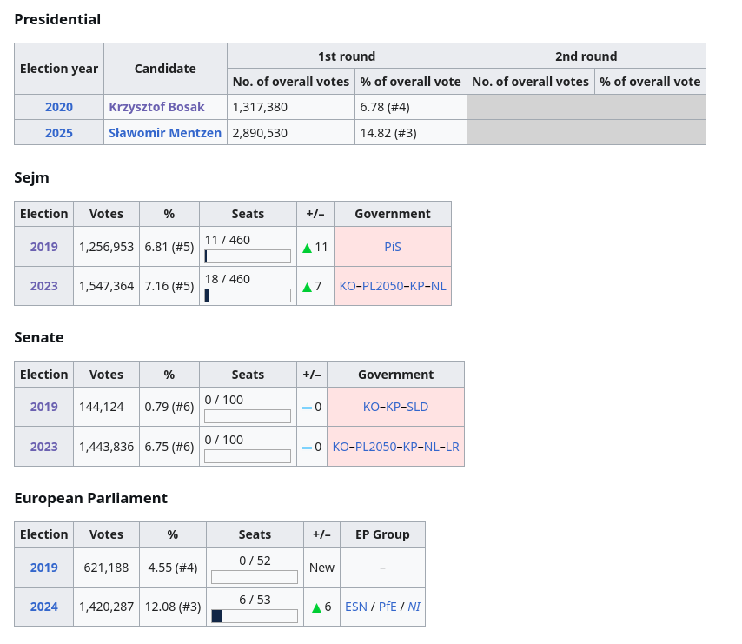Follow the NI EP group link
The image size is (742, 644).
[414, 607]
